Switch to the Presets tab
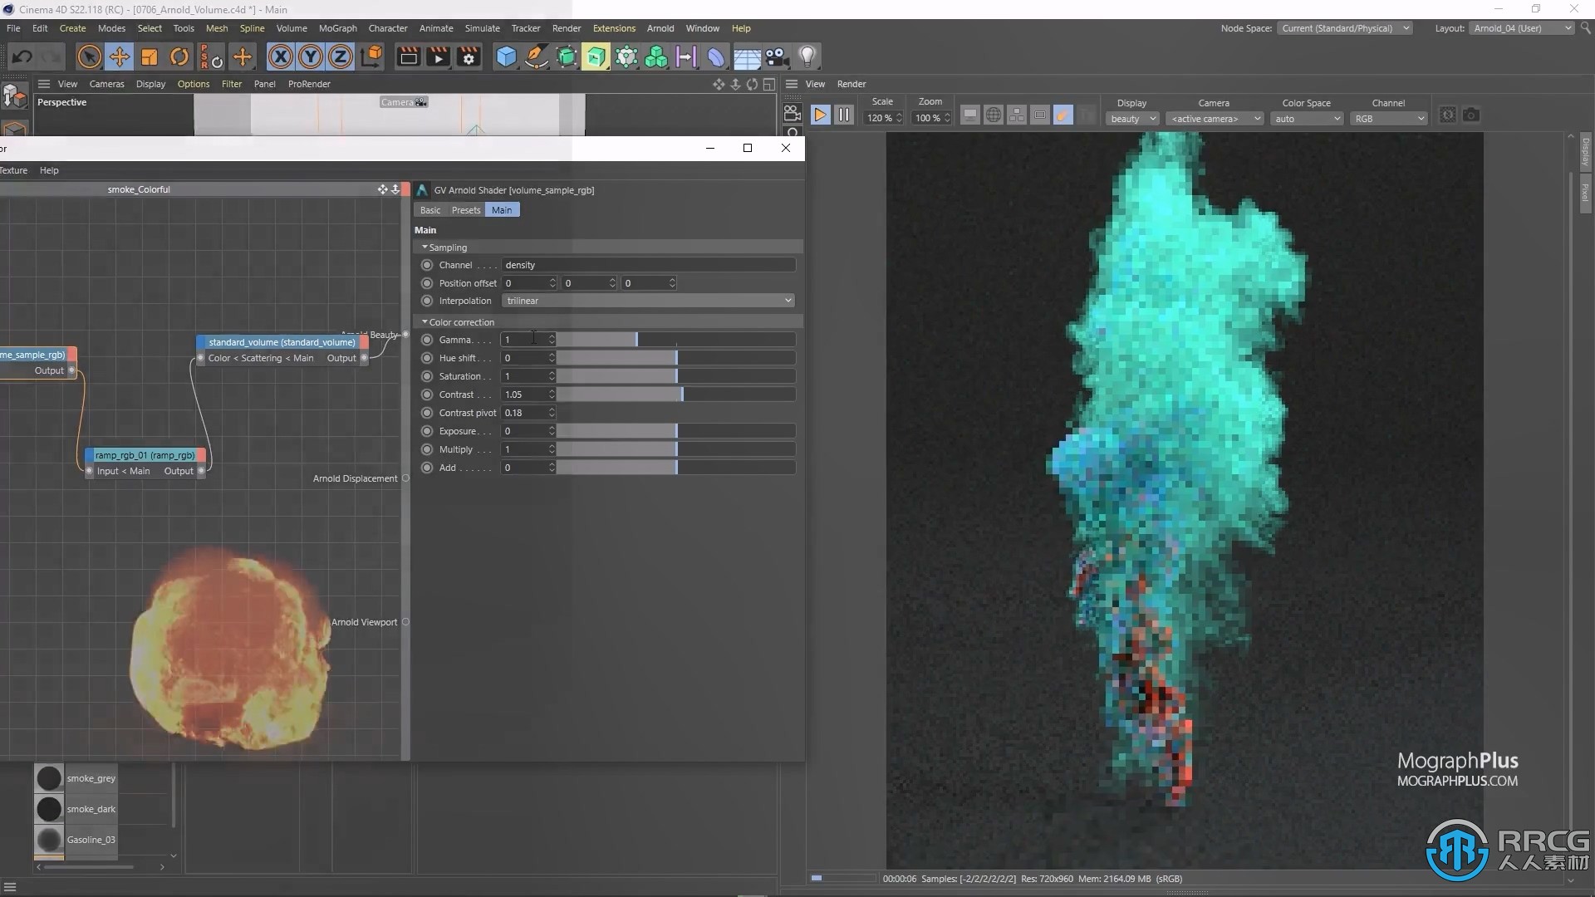This screenshot has height=897, width=1595. pos(464,209)
